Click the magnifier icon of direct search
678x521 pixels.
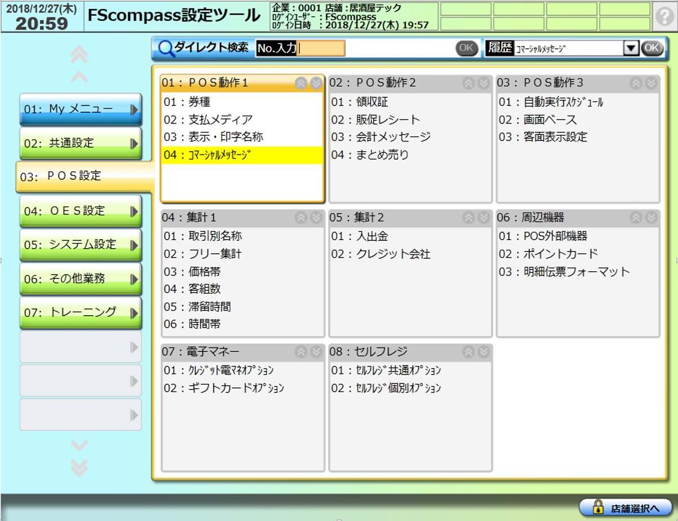point(166,49)
